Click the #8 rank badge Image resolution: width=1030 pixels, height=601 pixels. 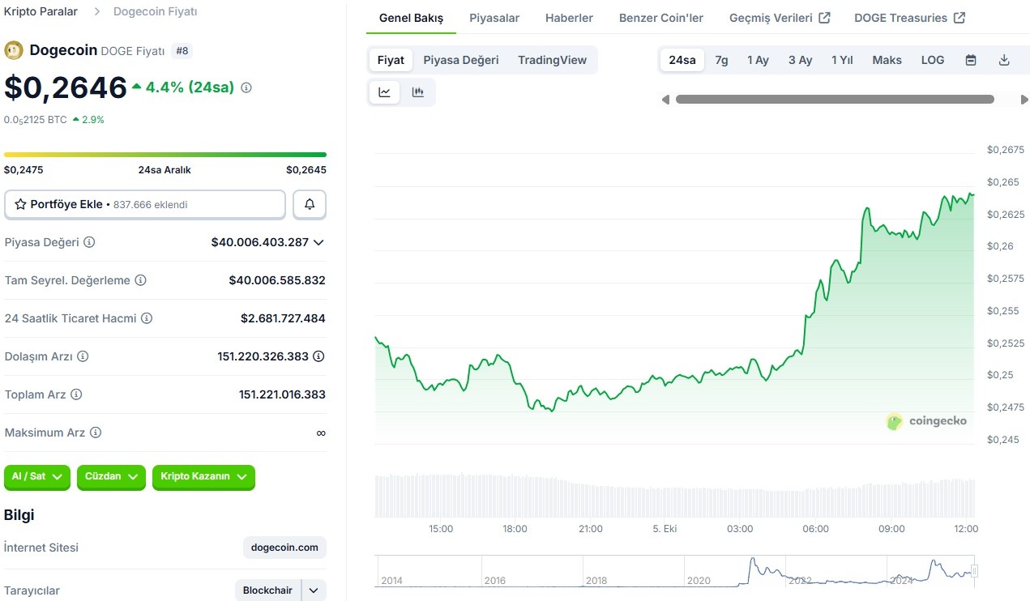coord(182,51)
